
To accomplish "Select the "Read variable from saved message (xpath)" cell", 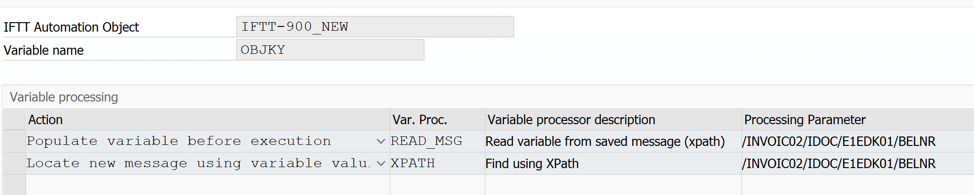I will 612,141.
